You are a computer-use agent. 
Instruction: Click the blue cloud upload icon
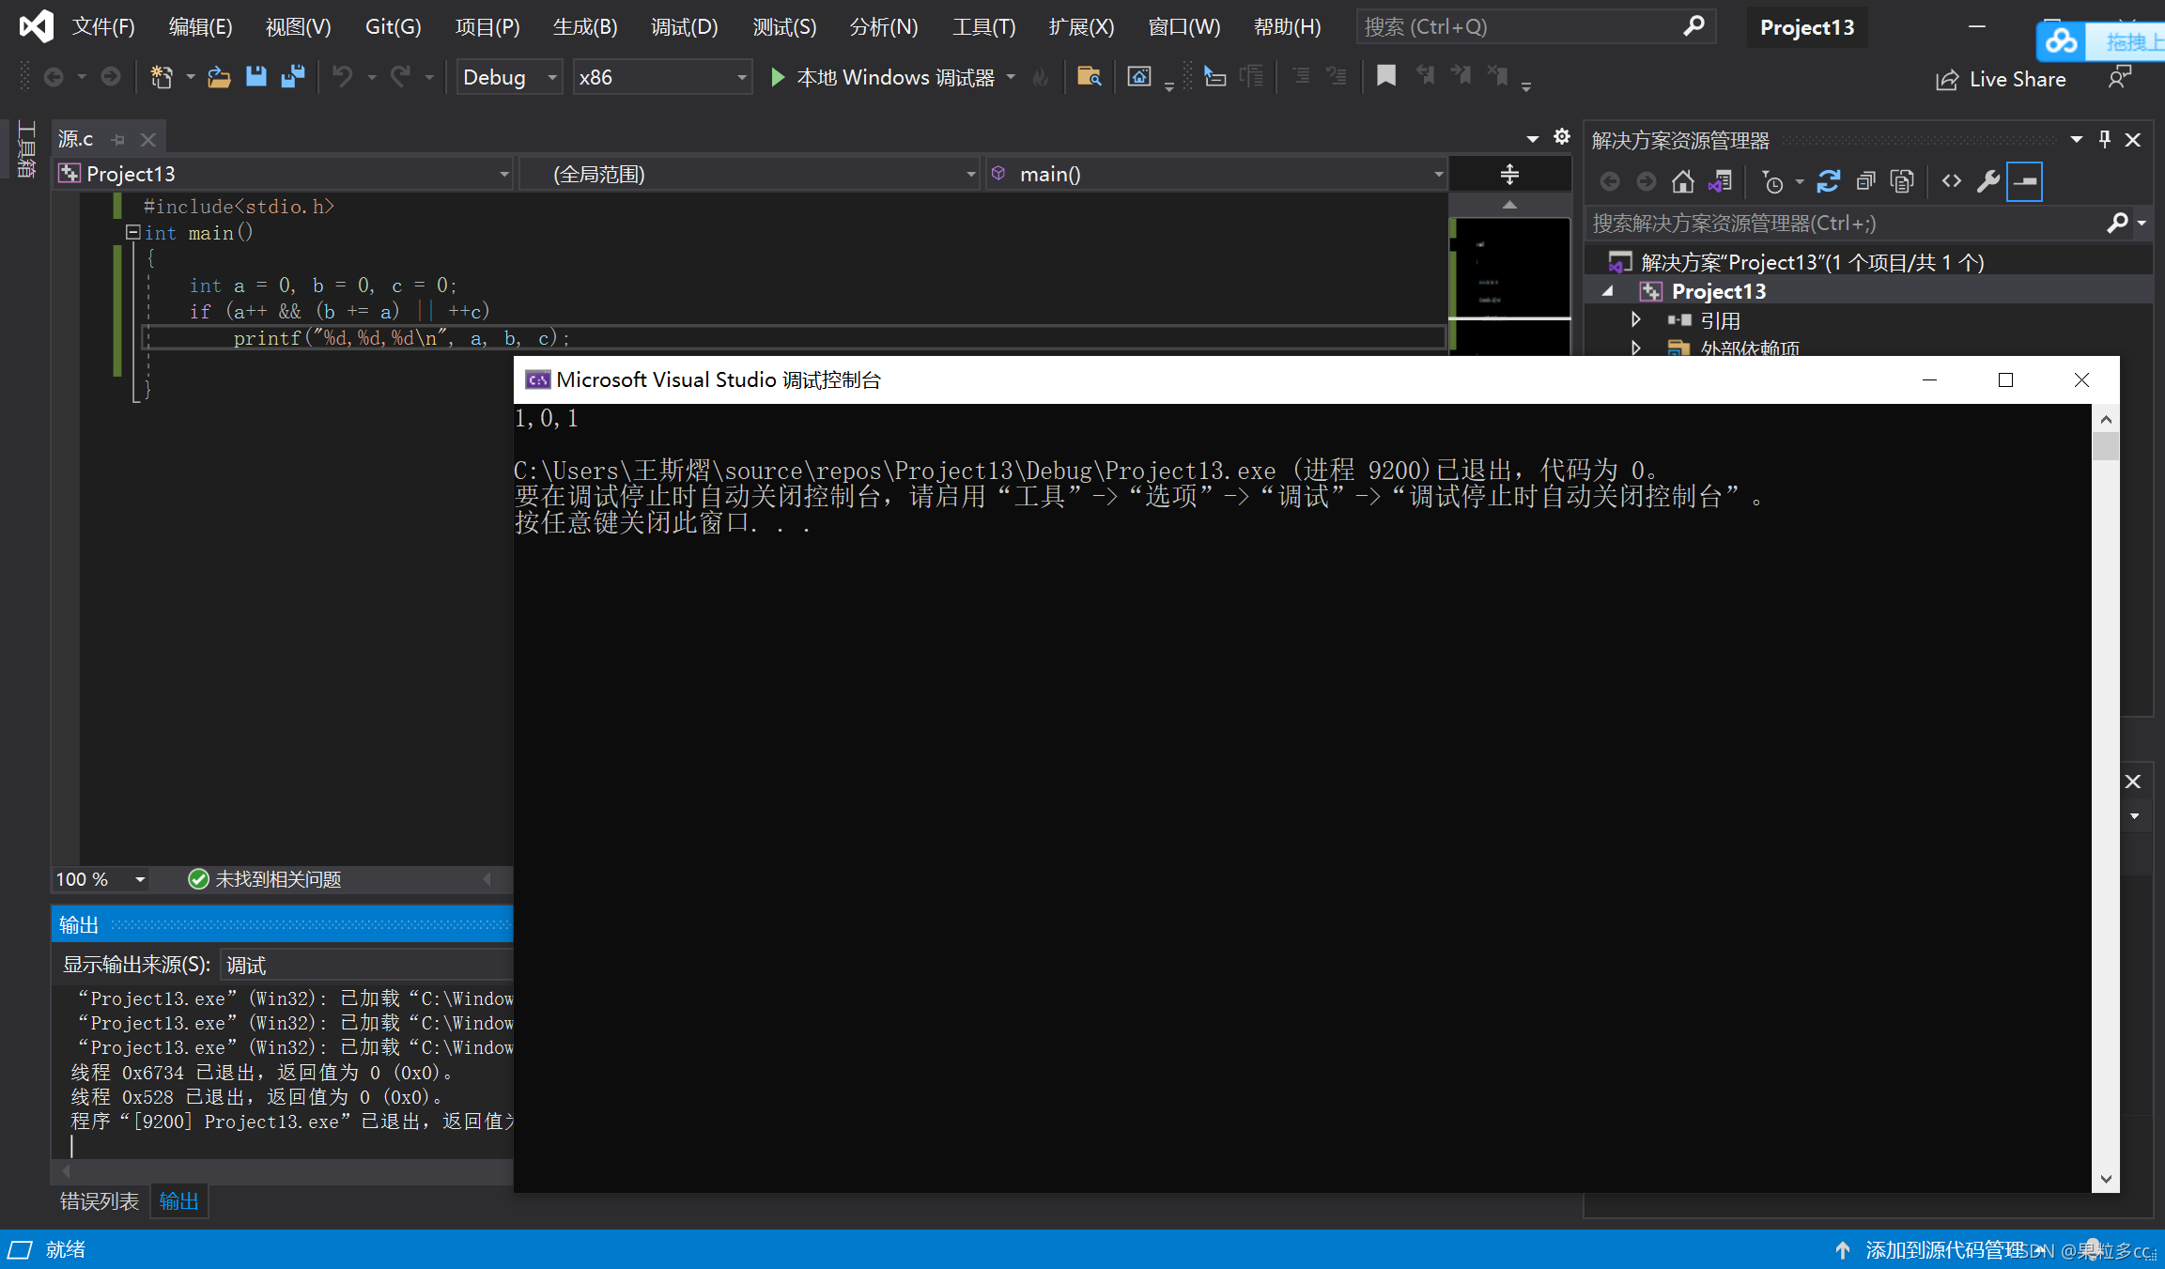pos(2062,41)
